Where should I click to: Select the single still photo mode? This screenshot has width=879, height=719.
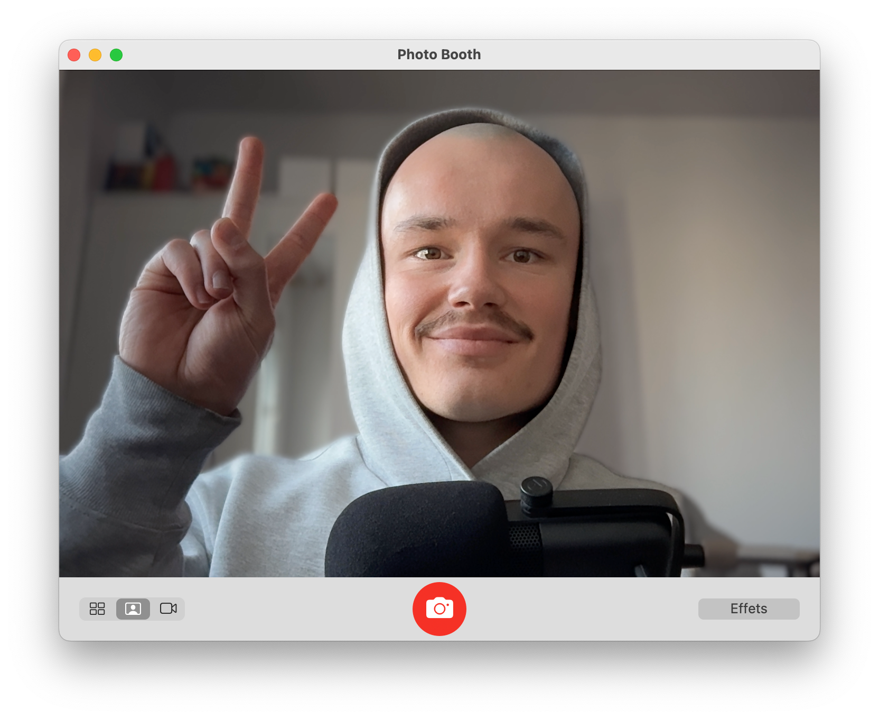pyautogui.click(x=133, y=609)
